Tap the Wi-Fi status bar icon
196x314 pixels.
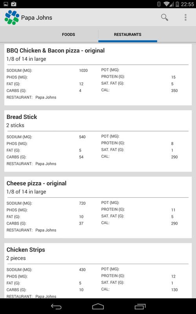[x=167, y=4]
